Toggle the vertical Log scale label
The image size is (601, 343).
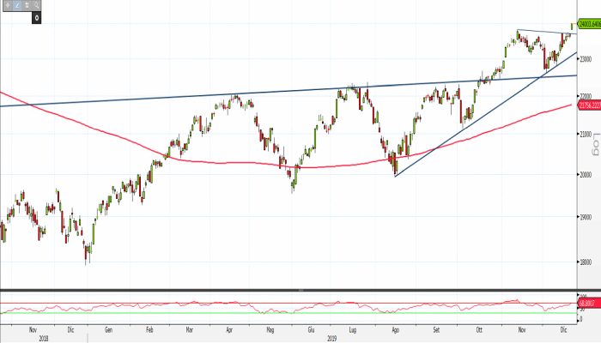click(595, 144)
